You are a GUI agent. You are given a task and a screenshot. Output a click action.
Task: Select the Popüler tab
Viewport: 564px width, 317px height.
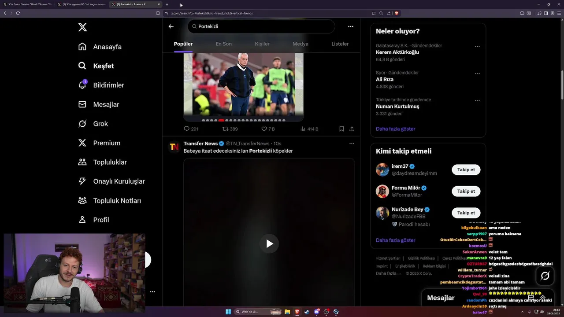[183, 44]
